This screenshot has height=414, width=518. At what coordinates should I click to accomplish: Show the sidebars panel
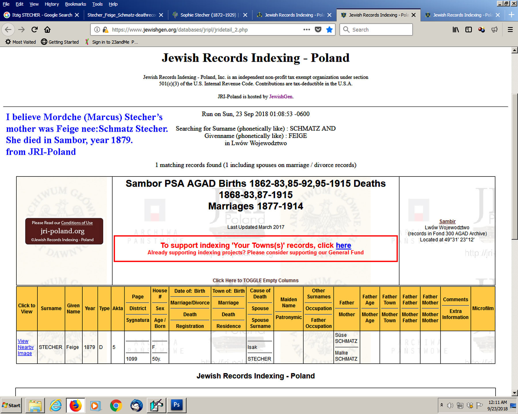click(469, 29)
